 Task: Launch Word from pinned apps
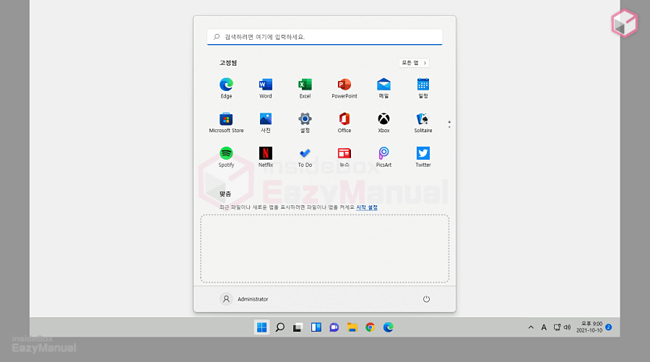tap(265, 88)
